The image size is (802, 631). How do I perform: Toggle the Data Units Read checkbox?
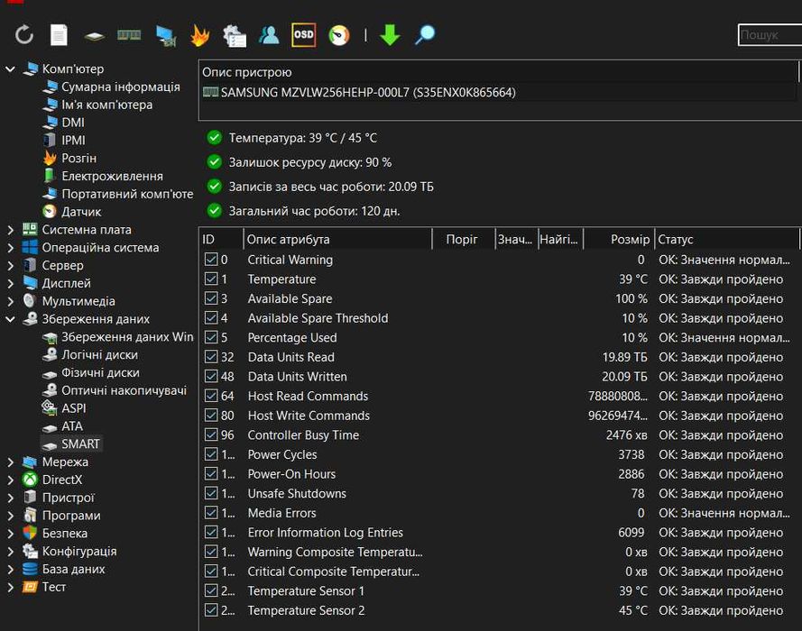pyautogui.click(x=211, y=357)
